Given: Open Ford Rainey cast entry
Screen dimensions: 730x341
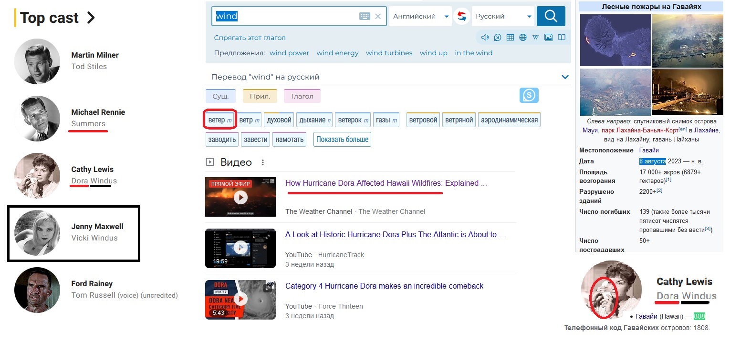Looking at the screenshot, I should pyautogui.click(x=92, y=283).
